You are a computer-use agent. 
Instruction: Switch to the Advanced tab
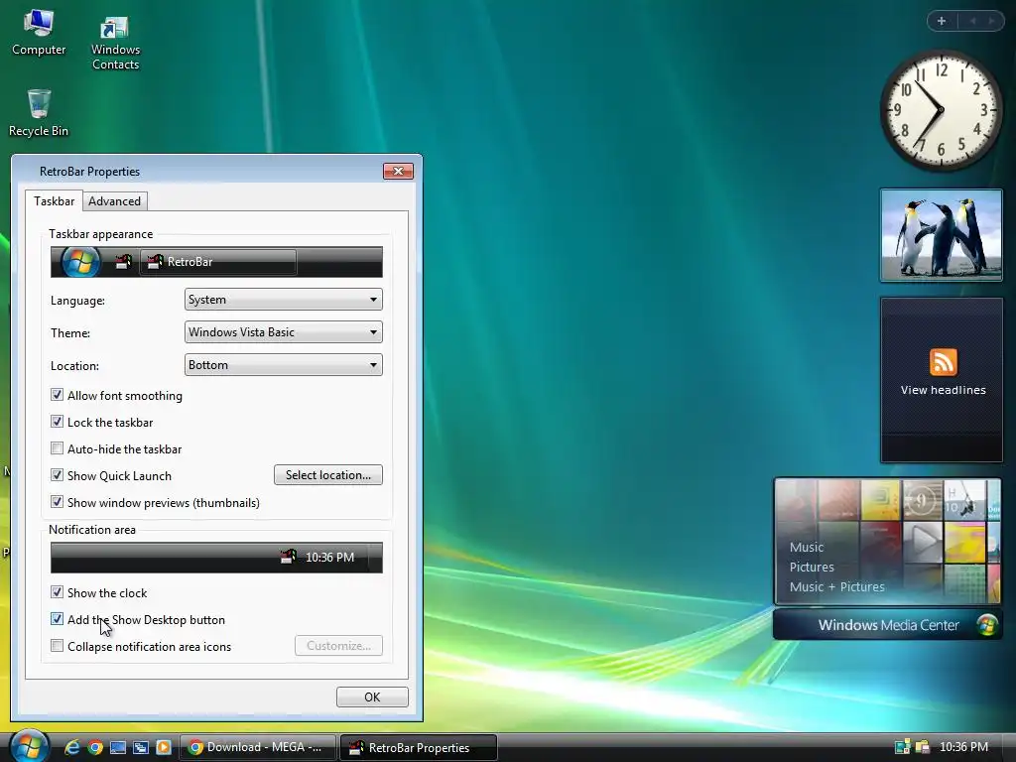click(115, 201)
